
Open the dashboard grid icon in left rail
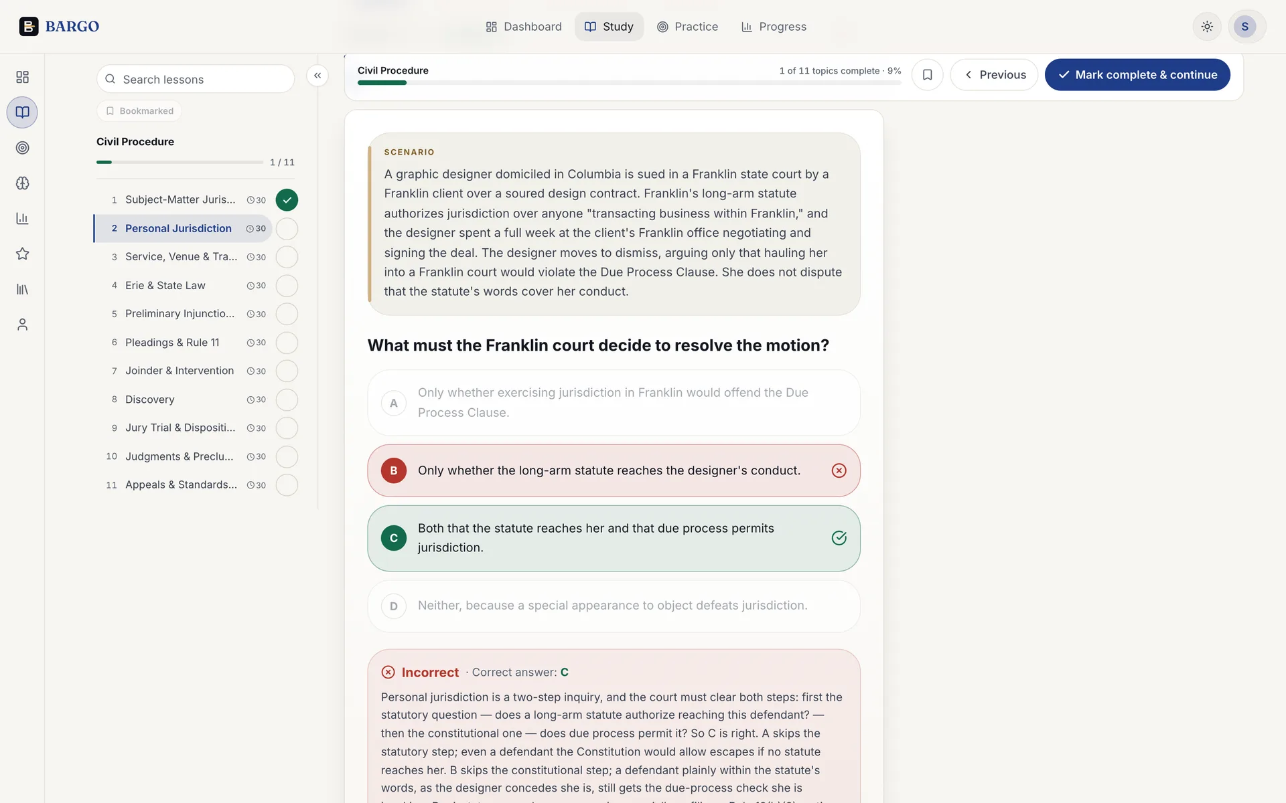pos(22,77)
